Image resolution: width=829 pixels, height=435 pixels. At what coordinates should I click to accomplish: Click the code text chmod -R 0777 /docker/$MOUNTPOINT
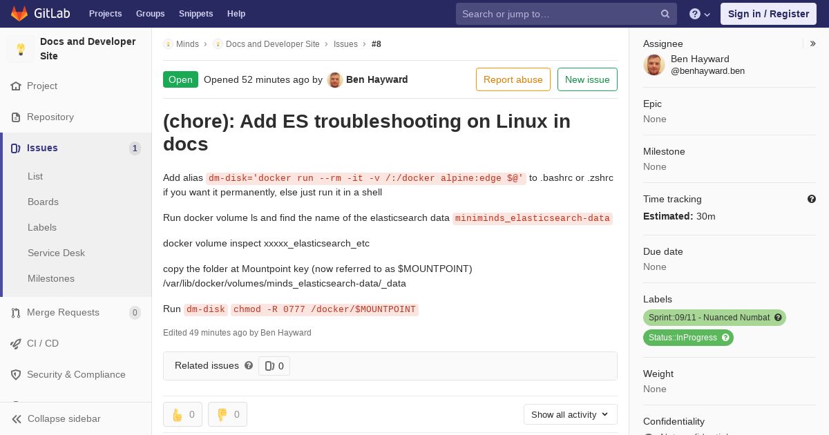click(x=325, y=309)
